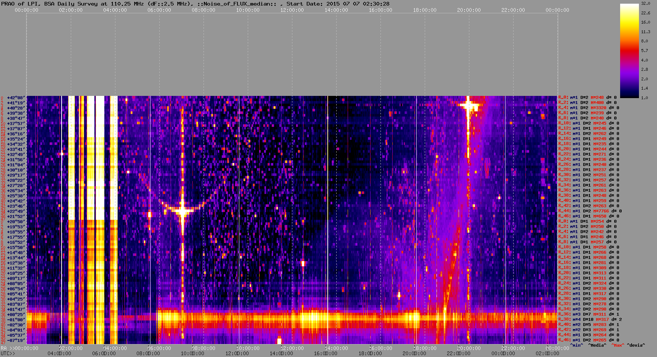Click the +00°25' declination label
The height and width of the screenshot is (357, 657).
[x=16, y=315]
